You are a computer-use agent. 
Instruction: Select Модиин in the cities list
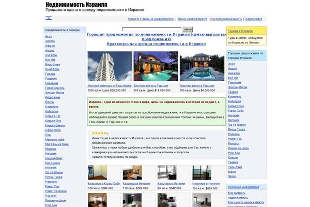[51, 149]
